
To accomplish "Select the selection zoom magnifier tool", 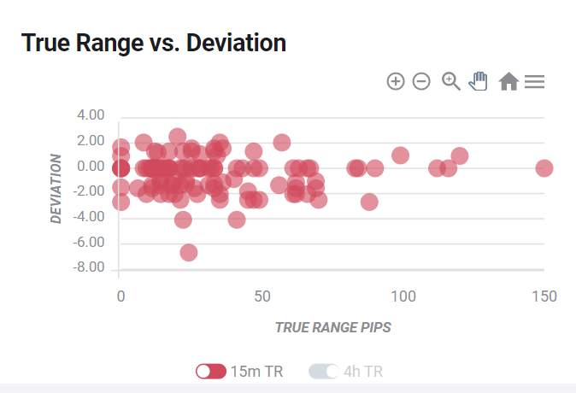I will 450,81.
